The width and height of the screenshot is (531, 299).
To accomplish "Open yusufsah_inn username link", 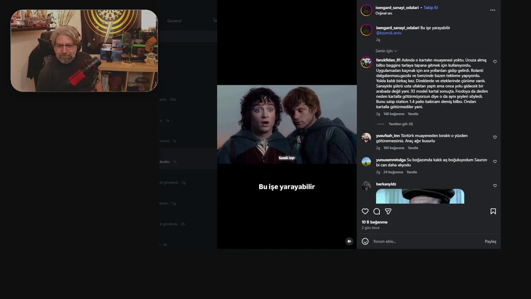I will click(388, 136).
